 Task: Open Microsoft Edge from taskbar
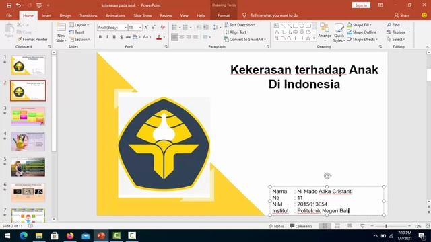[24, 235]
